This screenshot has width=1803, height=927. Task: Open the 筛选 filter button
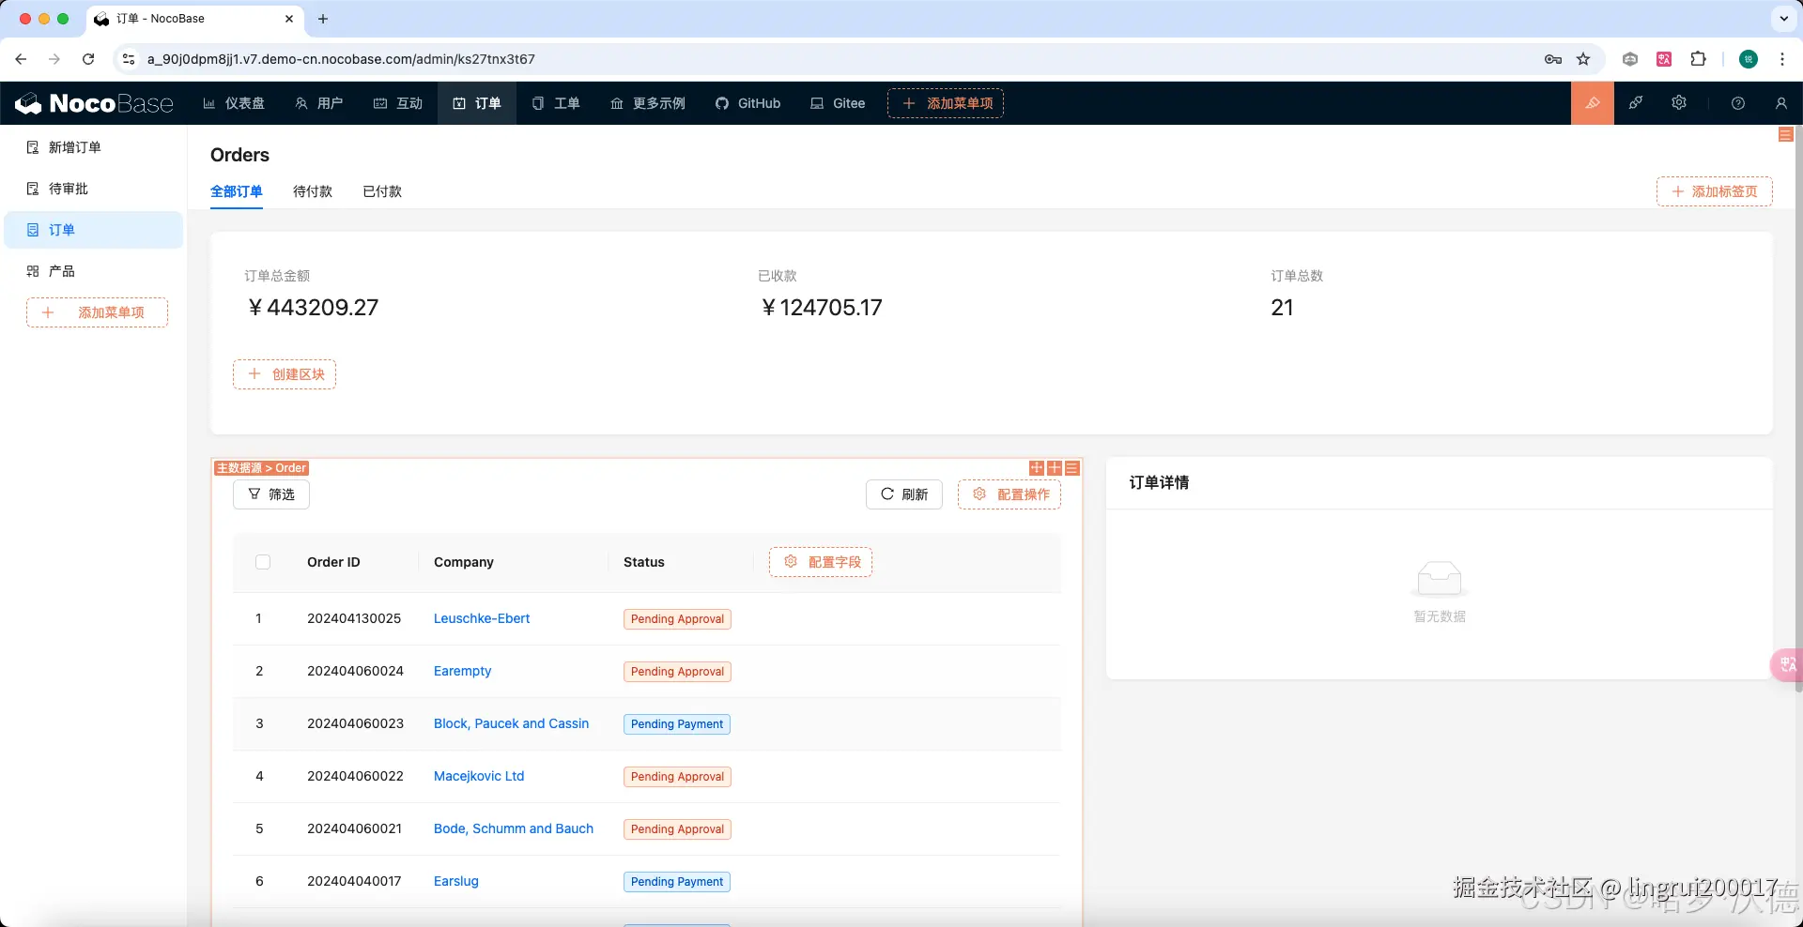click(271, 494)
